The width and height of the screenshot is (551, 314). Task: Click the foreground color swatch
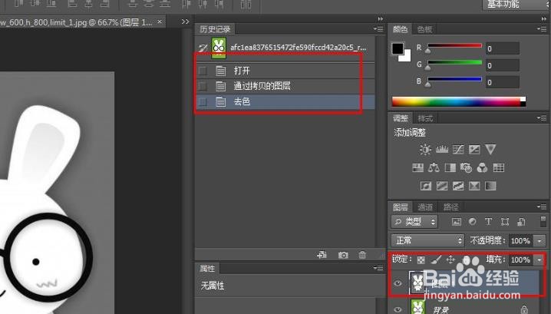(x=398, y=48)
